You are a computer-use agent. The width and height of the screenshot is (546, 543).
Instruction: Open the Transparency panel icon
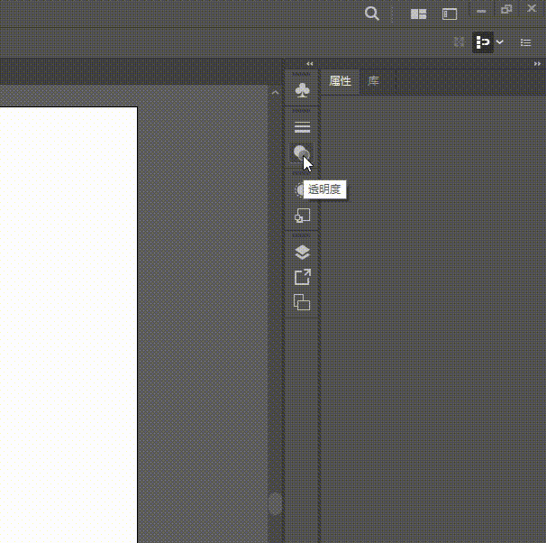[301, 153]
